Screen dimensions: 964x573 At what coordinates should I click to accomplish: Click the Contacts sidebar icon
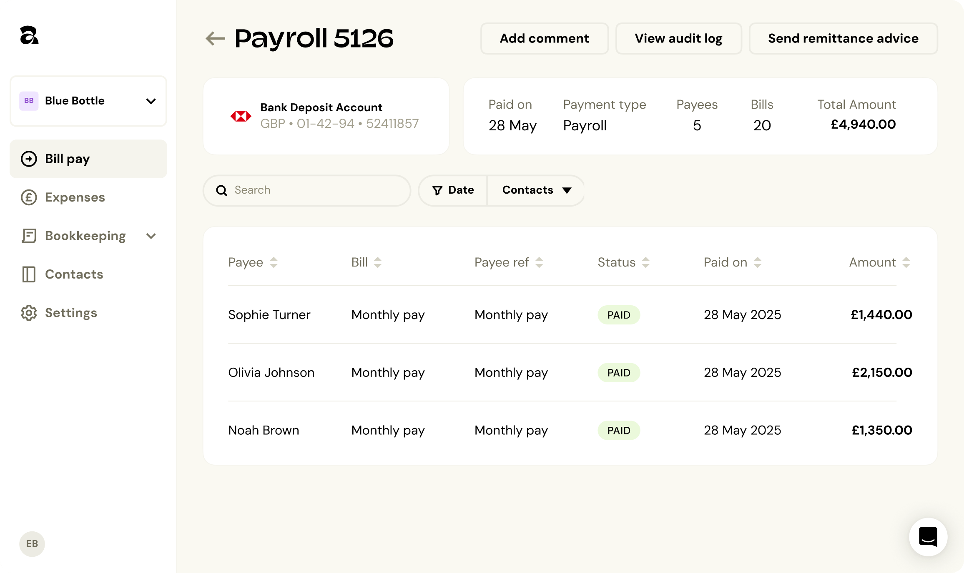[x=28, y=274]
